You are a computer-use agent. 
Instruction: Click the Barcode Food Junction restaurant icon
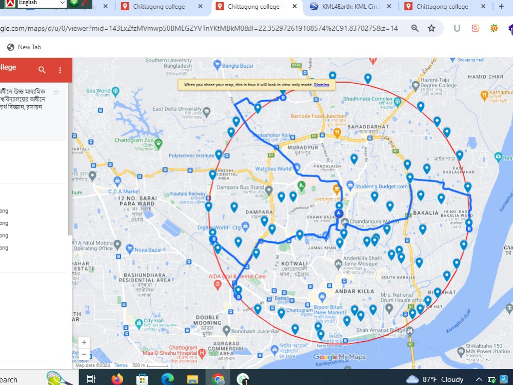point(337,132)
